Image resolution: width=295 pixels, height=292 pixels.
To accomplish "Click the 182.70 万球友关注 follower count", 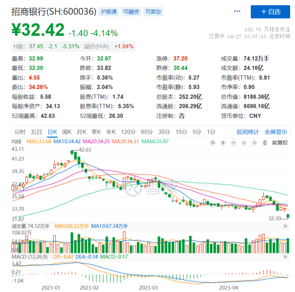I will click(267, 30).
